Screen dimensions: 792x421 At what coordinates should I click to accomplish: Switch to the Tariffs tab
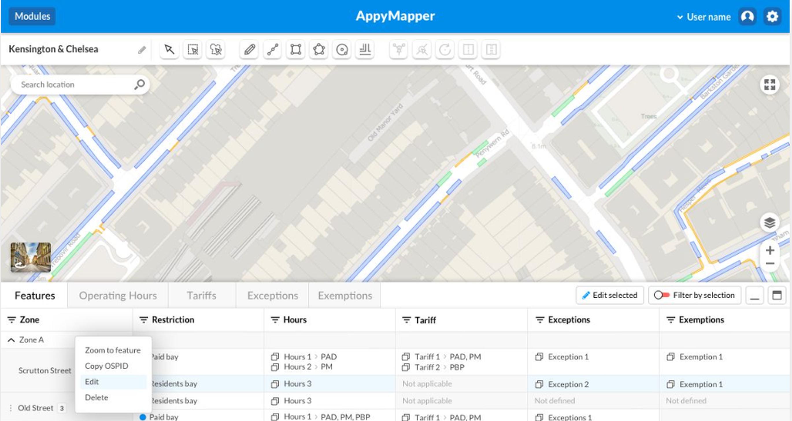202,295
